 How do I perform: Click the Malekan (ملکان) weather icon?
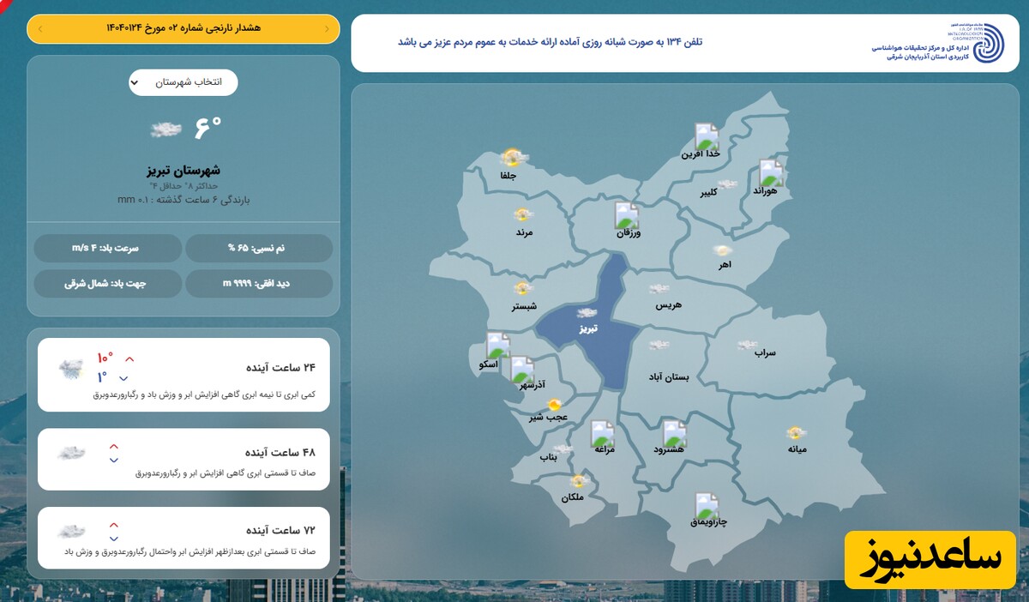pyautogui.click(x=579, y=481)
